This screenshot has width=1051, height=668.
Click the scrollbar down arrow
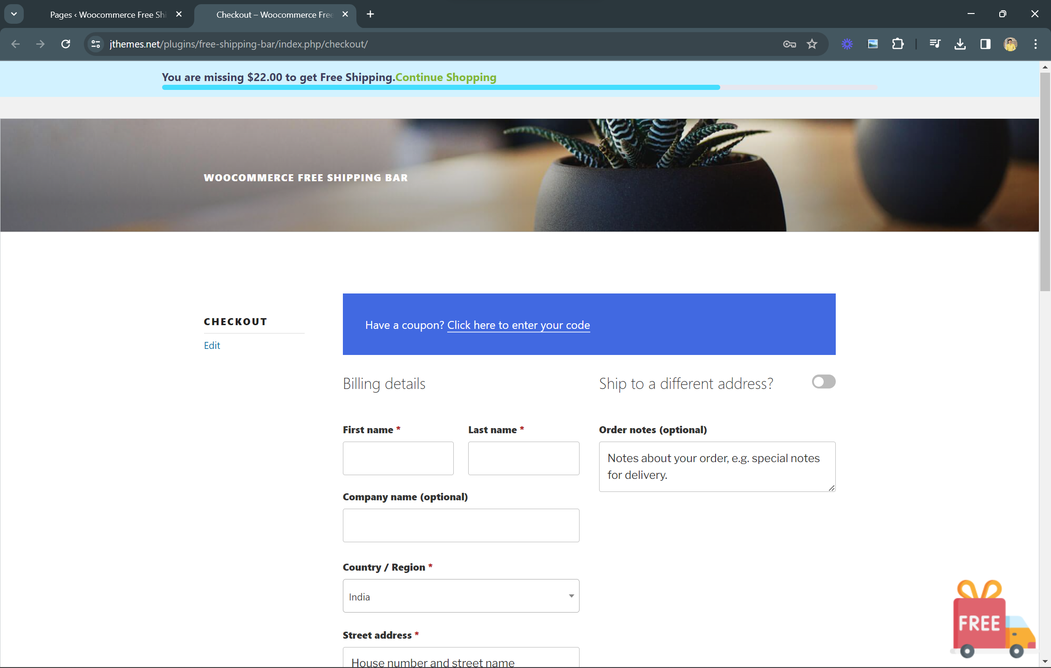point(1045,661)
